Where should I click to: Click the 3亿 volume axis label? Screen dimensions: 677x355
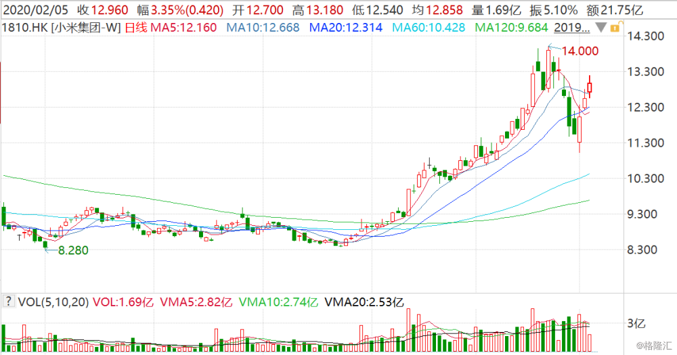pyautogui.click(x=638, y=324)
